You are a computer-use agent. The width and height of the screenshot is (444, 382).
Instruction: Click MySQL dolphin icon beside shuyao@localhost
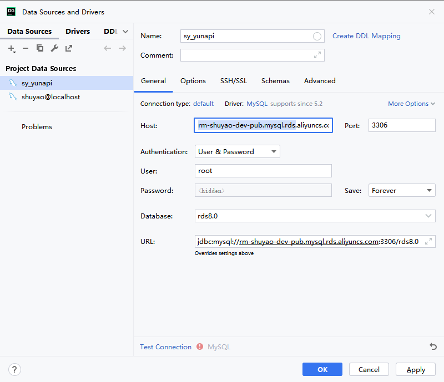point(13,96)
